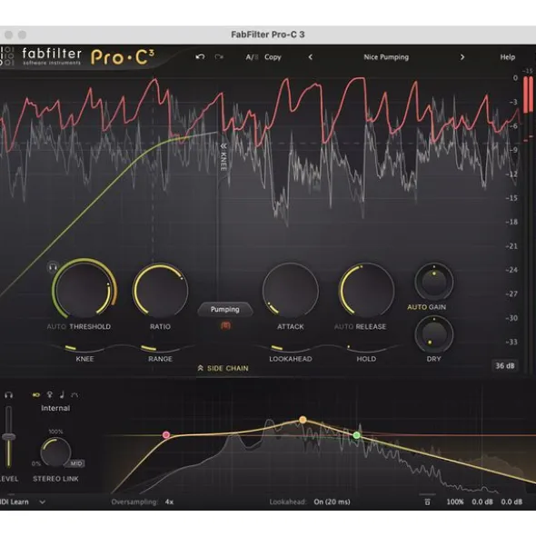This screenshot has width=536, height=537.
Task: Click the first 0.0 dB level value
Action: (x=482, y=502)
